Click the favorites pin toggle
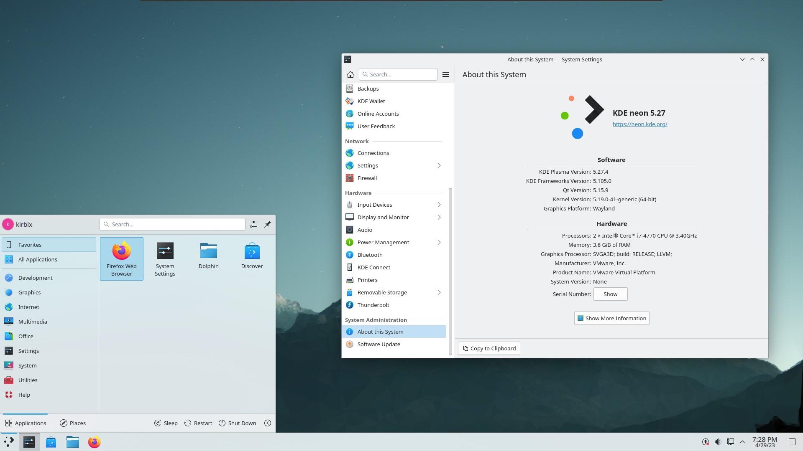 click(268, 224)
